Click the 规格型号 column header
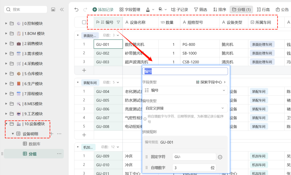 200,22
